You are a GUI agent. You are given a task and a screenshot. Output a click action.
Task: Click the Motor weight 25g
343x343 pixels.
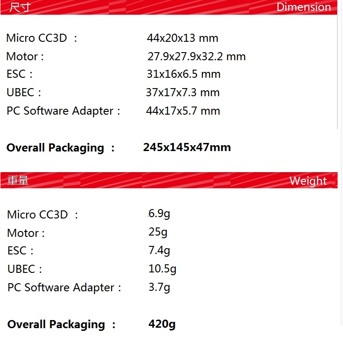click(158, 232)
